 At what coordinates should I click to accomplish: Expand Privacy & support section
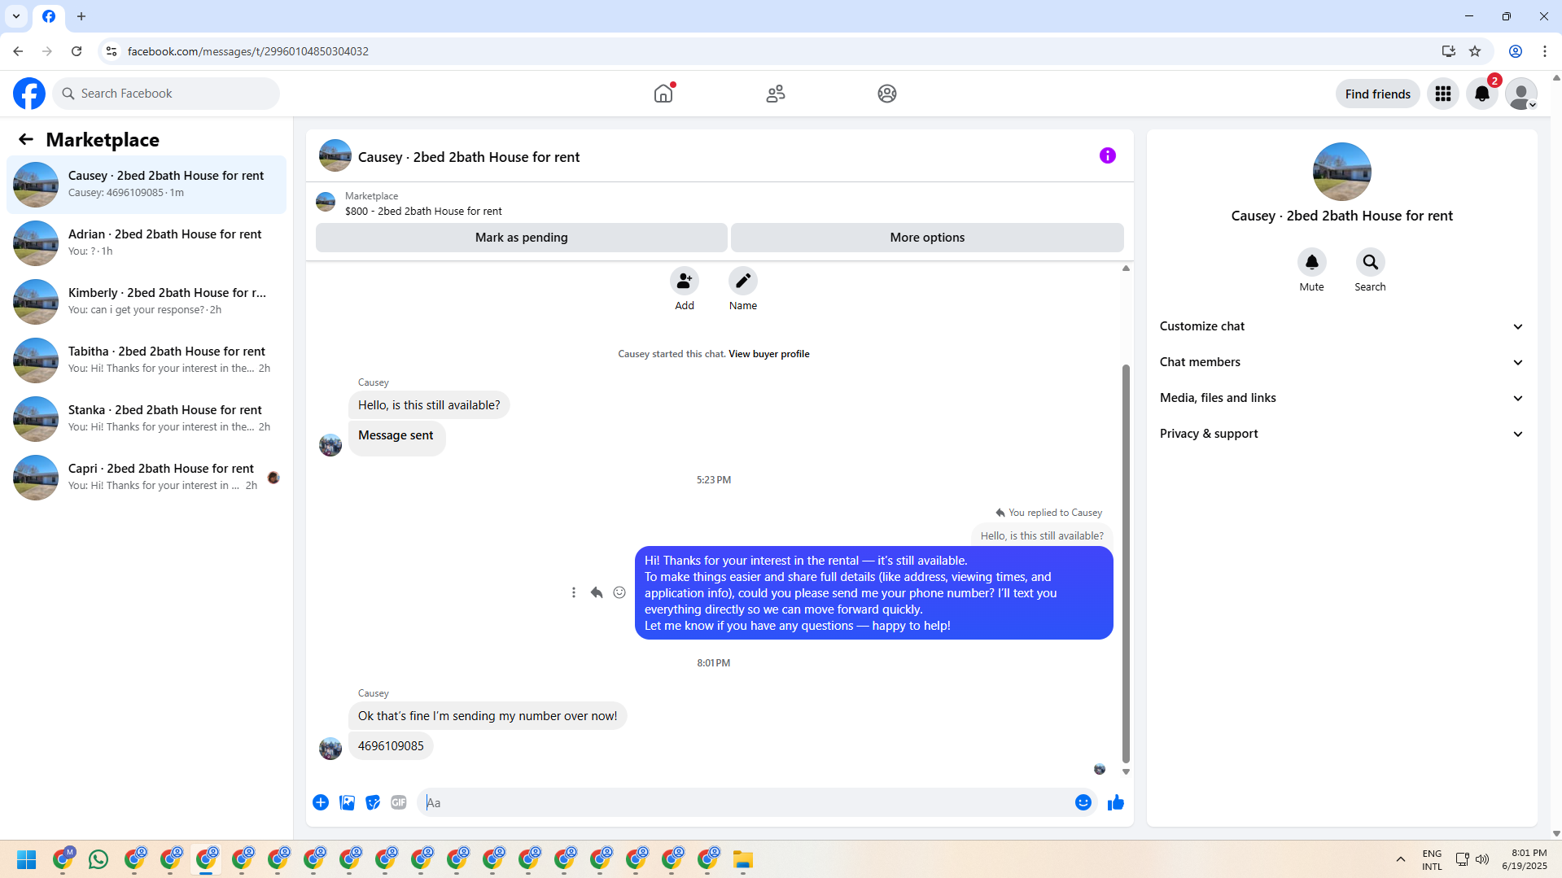point(1341,434)
